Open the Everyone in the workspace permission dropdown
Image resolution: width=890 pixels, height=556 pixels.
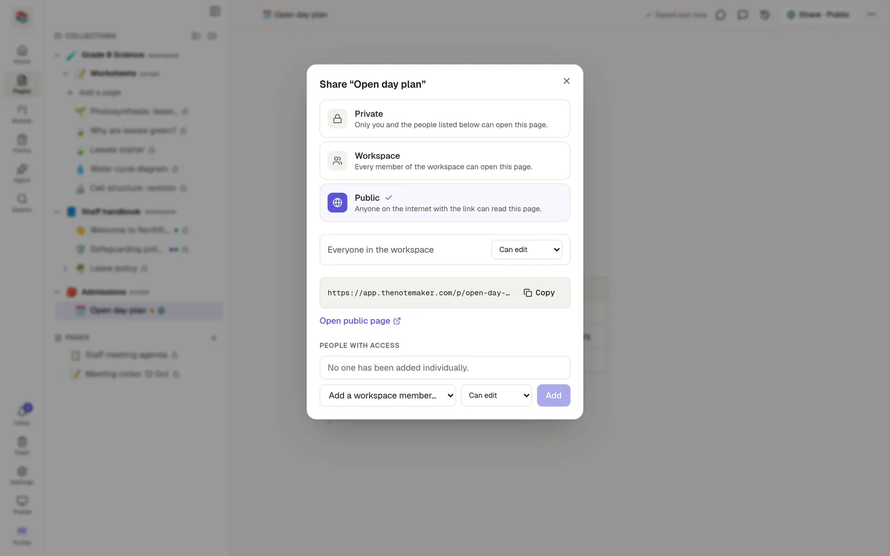pos(527,250)
